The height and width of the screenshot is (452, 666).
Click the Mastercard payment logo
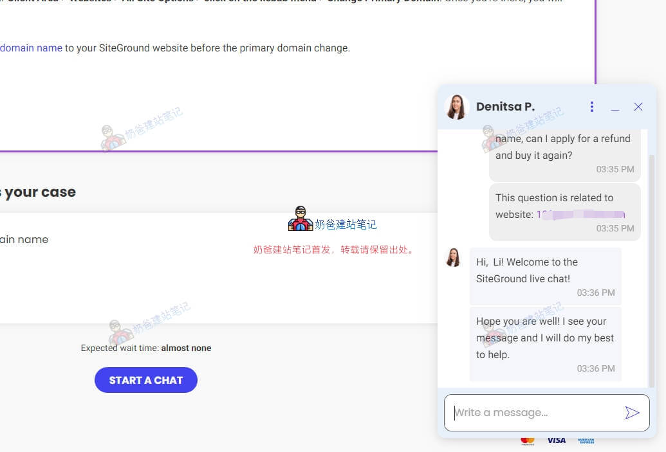point(528,440)
